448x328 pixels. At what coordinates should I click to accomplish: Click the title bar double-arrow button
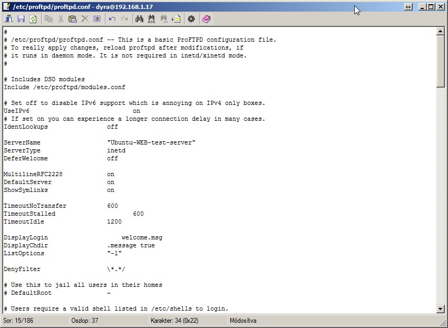(x=408, y=7)
